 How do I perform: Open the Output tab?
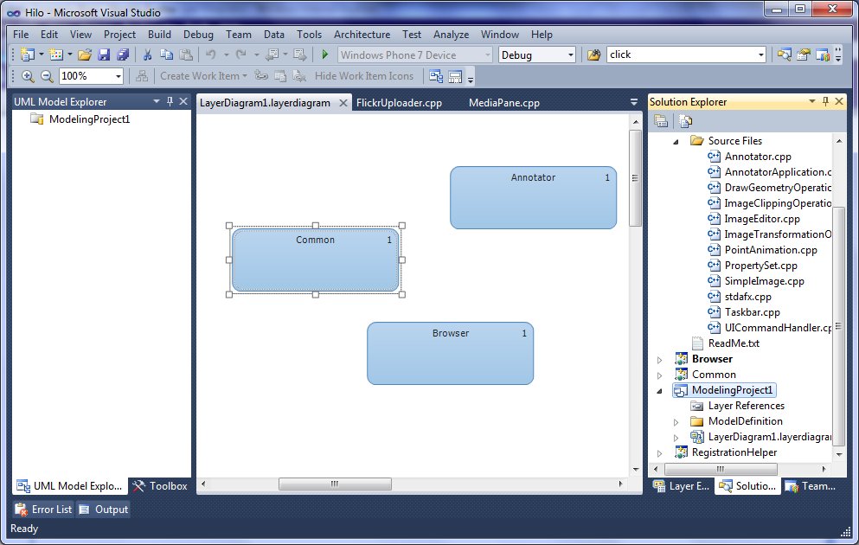[104, 510]
